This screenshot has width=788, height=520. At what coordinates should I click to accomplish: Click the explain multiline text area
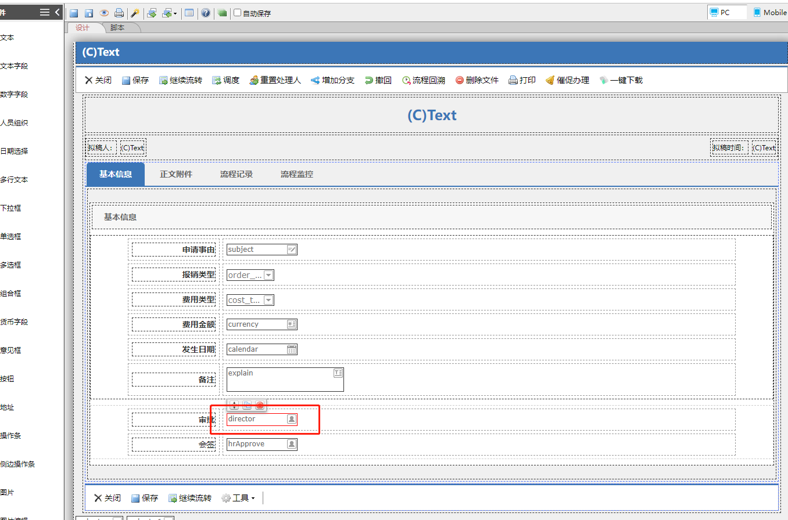[x=285, y=380]
